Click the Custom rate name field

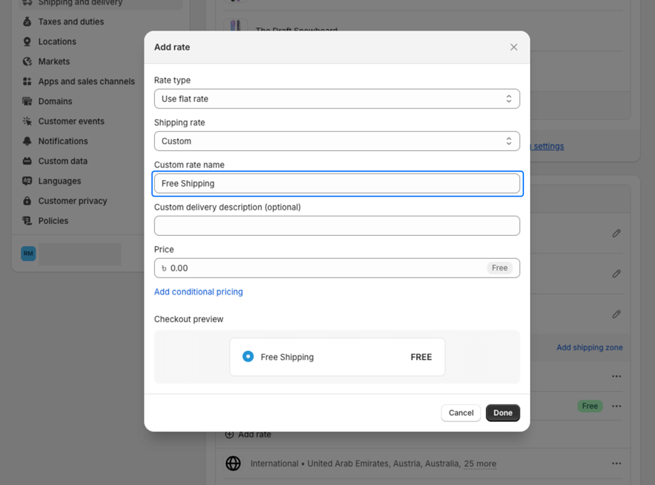[x=336, y=184]
